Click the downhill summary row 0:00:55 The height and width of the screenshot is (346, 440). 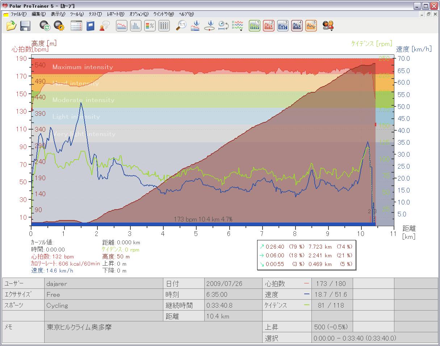click(306, 264)
